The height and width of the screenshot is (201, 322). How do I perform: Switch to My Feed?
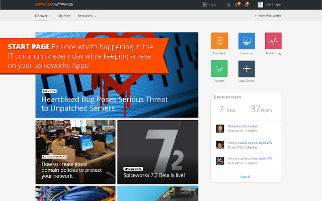[64, 16]
